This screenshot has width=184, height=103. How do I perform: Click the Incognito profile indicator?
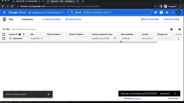pos(170,6)
